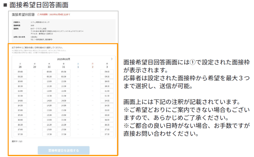Pick 17:30 slot on the 31st

(63, 134)
